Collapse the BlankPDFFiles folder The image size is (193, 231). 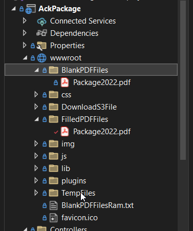(36, 70)
